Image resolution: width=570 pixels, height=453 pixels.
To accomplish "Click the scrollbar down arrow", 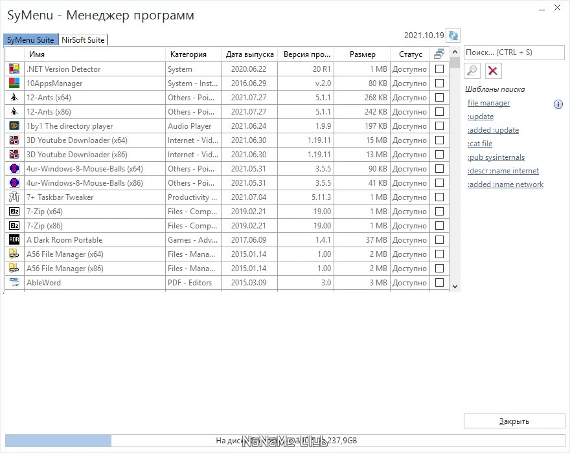I will click(455, 286).
